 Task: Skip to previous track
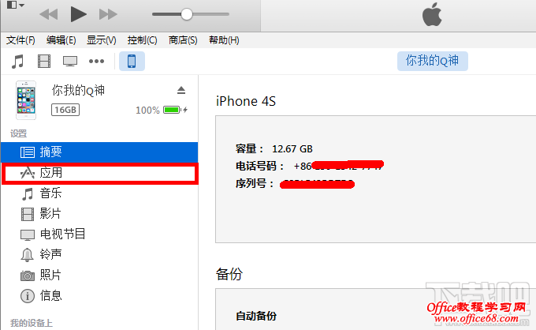tap(49, 14)
